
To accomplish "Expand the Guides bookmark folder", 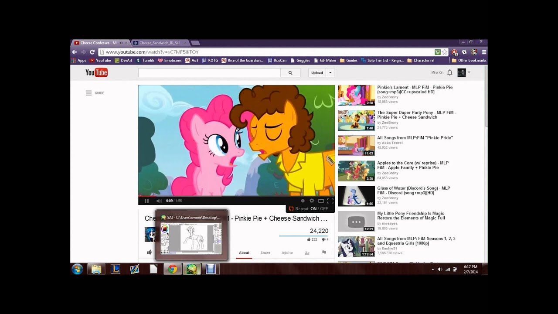I will 349,61.
